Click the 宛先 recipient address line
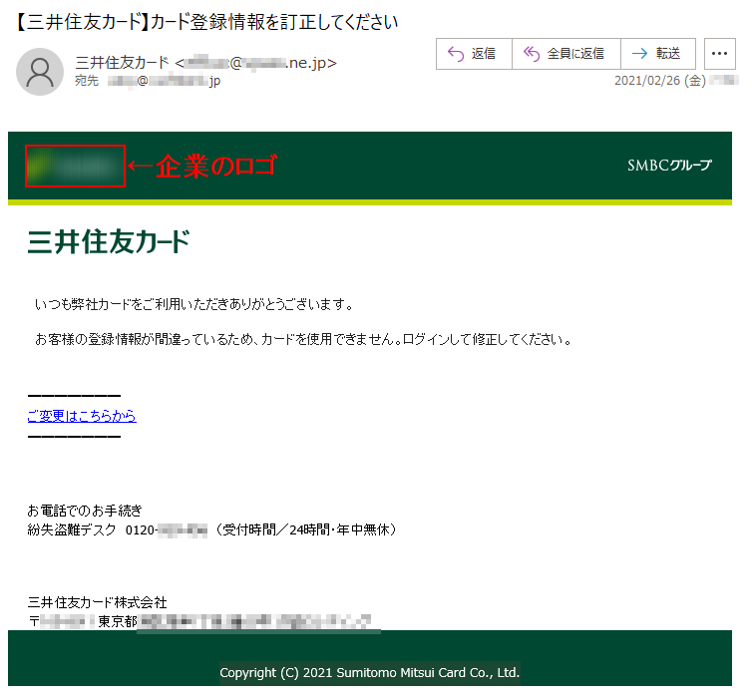752x699 pixels. pyautogui.click(x=148, y=81)
